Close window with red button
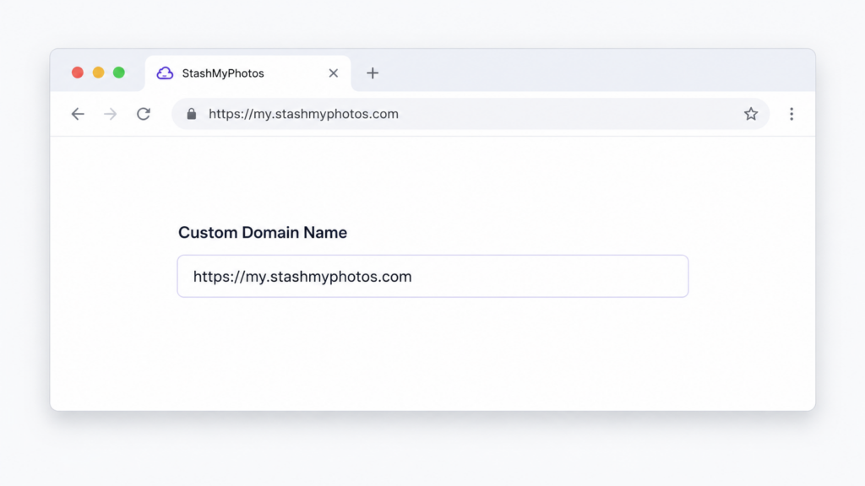Viewport: 865px width, 486px height. 78,73
